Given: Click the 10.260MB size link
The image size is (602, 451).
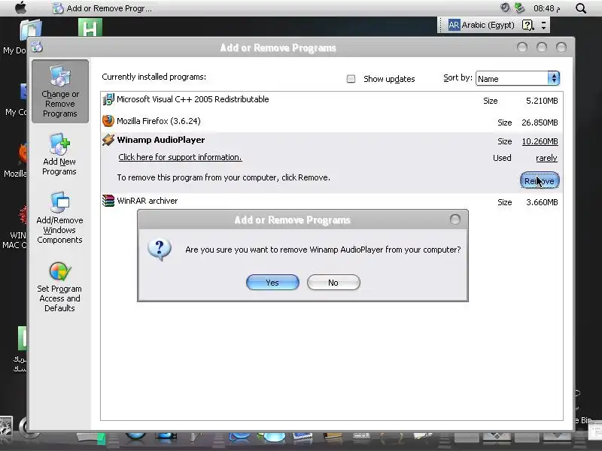Looking at the screenshot, I should pos(540,141).
